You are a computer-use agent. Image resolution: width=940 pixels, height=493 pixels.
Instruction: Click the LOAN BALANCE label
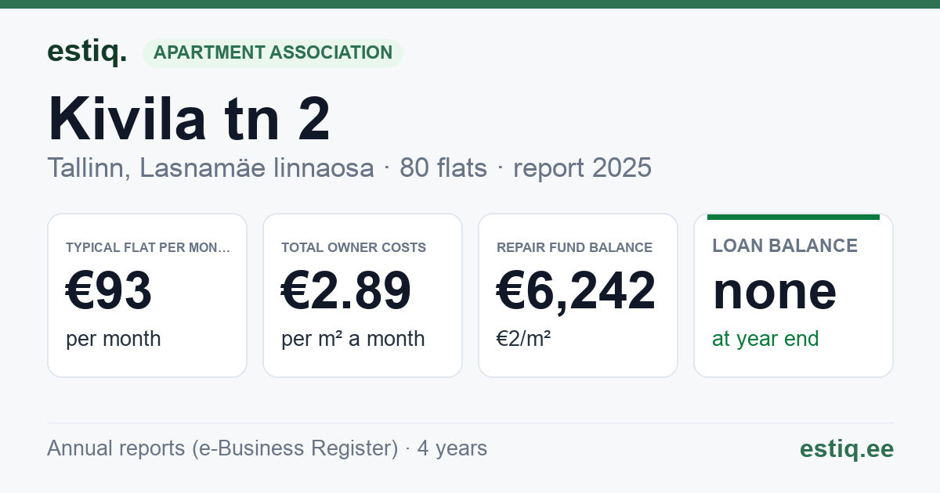coord(785,246)
